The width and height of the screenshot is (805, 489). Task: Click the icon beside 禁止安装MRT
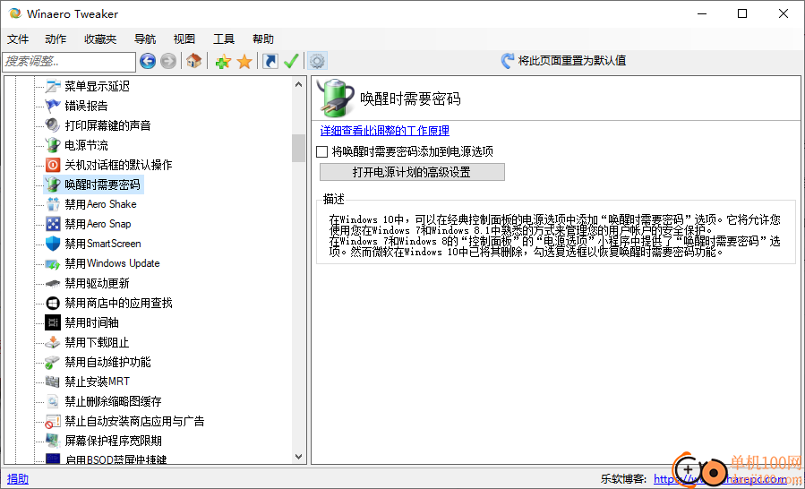53,382
